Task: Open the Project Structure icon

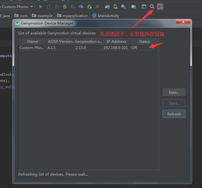Action: click(x=134, y=7)
